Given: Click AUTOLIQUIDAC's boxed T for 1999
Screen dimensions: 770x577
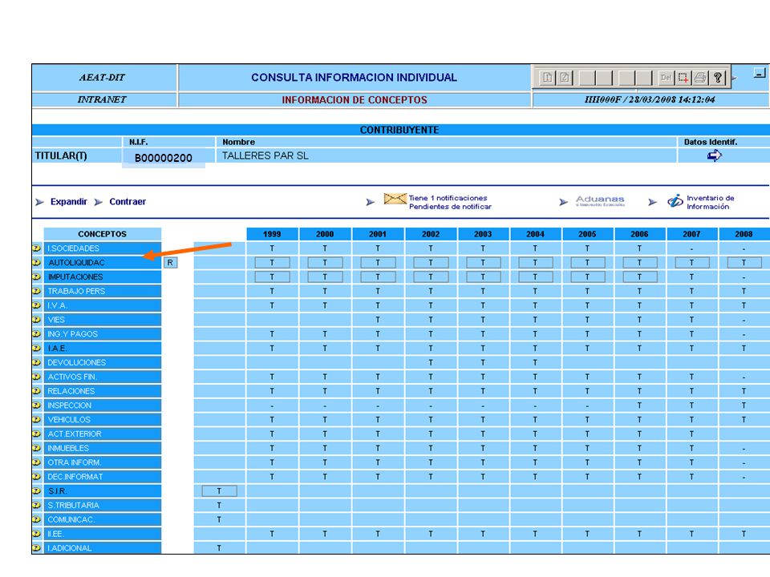Looking at the screenshot, I should tap(272, 263).
